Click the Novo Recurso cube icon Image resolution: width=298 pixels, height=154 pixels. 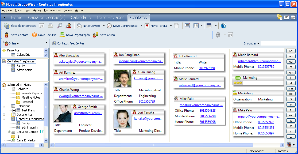[x=34, y=35]
